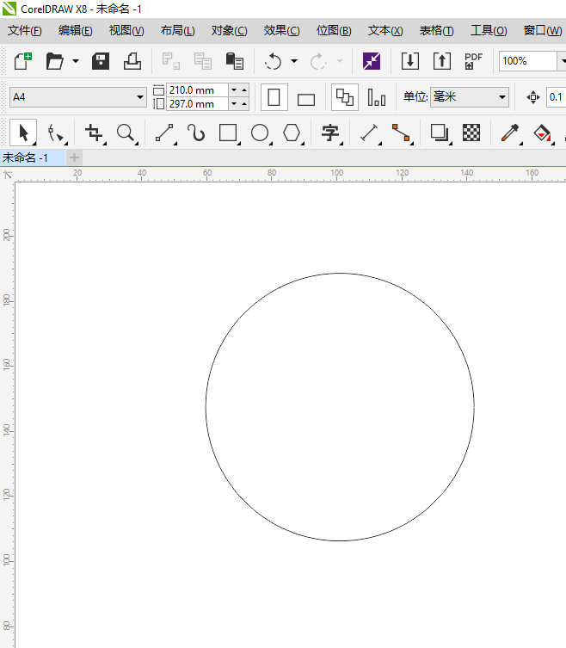Select the Pick (arrow) tool
Image resolution: width=566 pixels, height=648 pixels.
[x=24, y=133]
